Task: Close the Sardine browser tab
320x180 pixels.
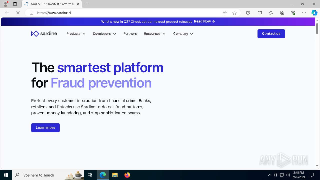Action: point(78,4)
